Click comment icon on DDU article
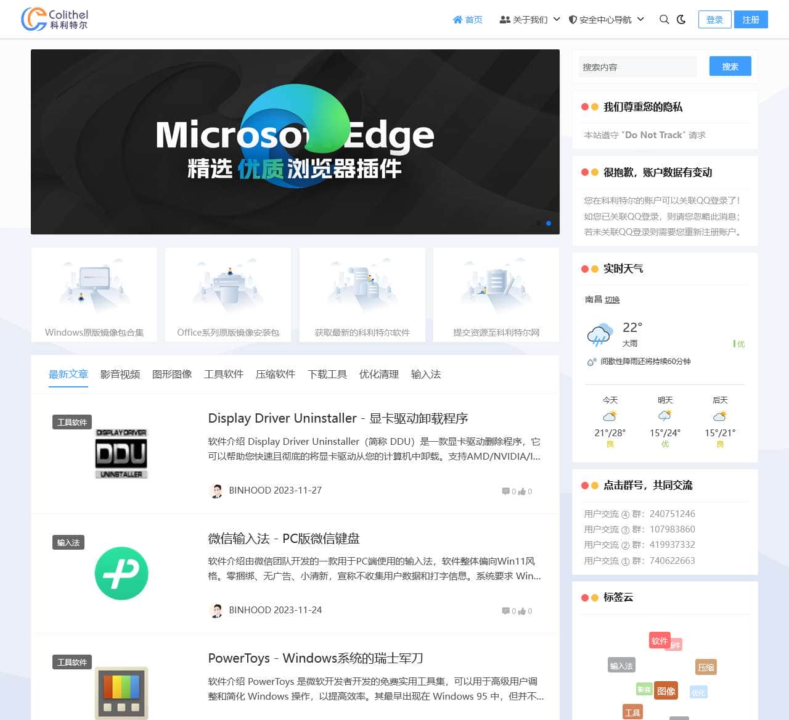The height and width of the screenshot is (720, 789). click(x=505, y=492)
